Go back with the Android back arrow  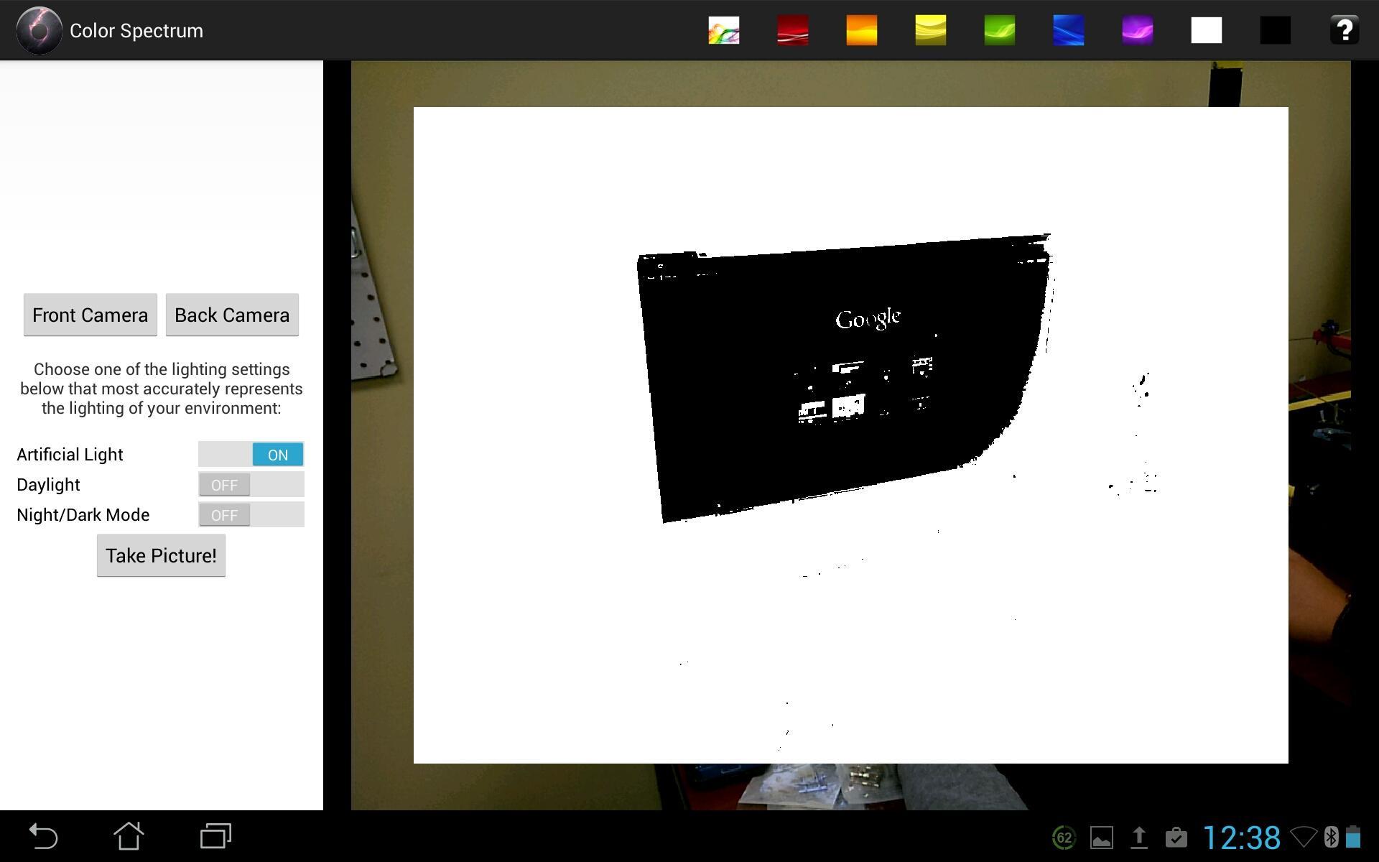[43, 837]
